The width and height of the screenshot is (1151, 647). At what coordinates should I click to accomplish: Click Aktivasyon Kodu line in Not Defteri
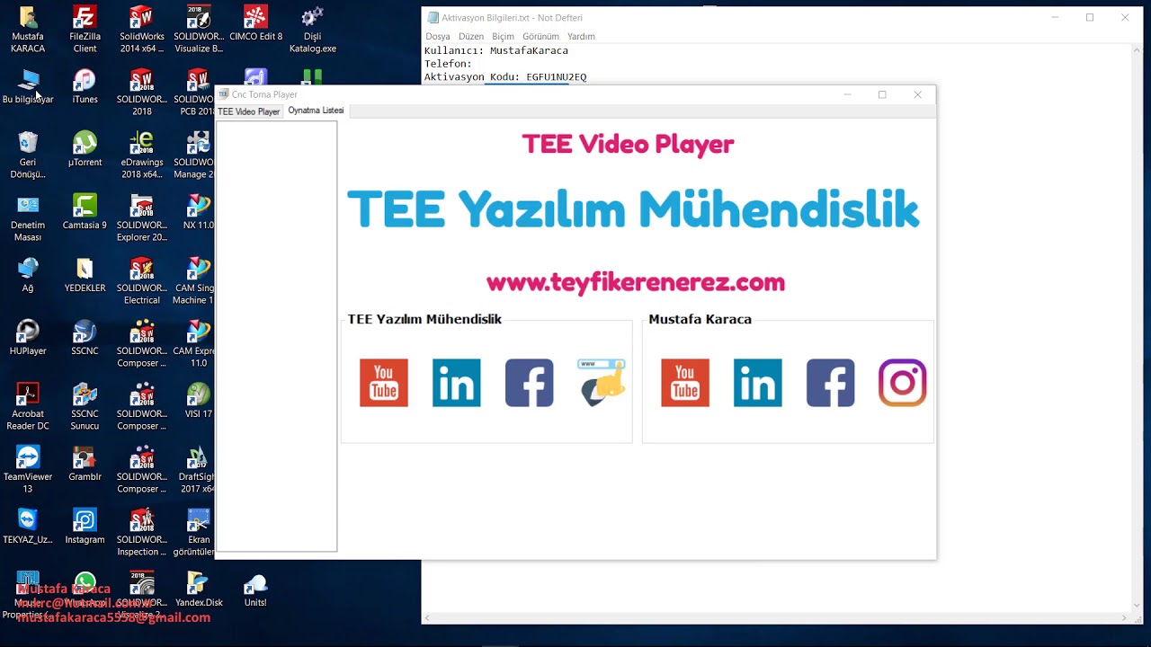pyautogui.click(x=505, y=77)
